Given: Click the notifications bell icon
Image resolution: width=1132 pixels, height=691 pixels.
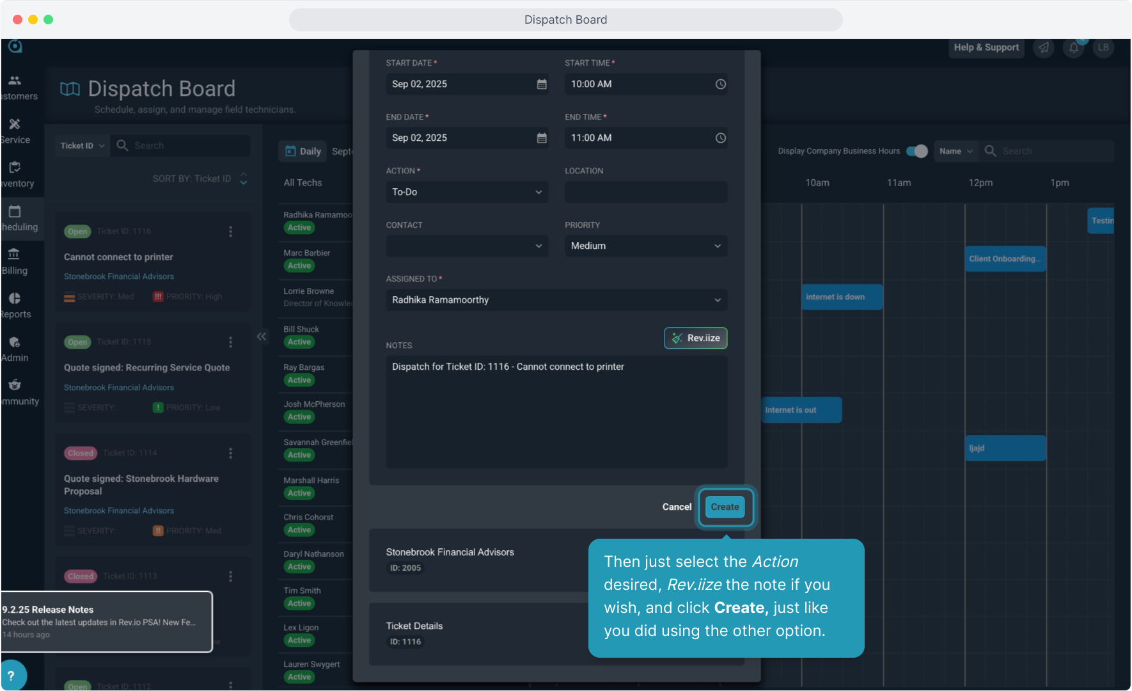Looking at the screenshot, I should 1074,48.
